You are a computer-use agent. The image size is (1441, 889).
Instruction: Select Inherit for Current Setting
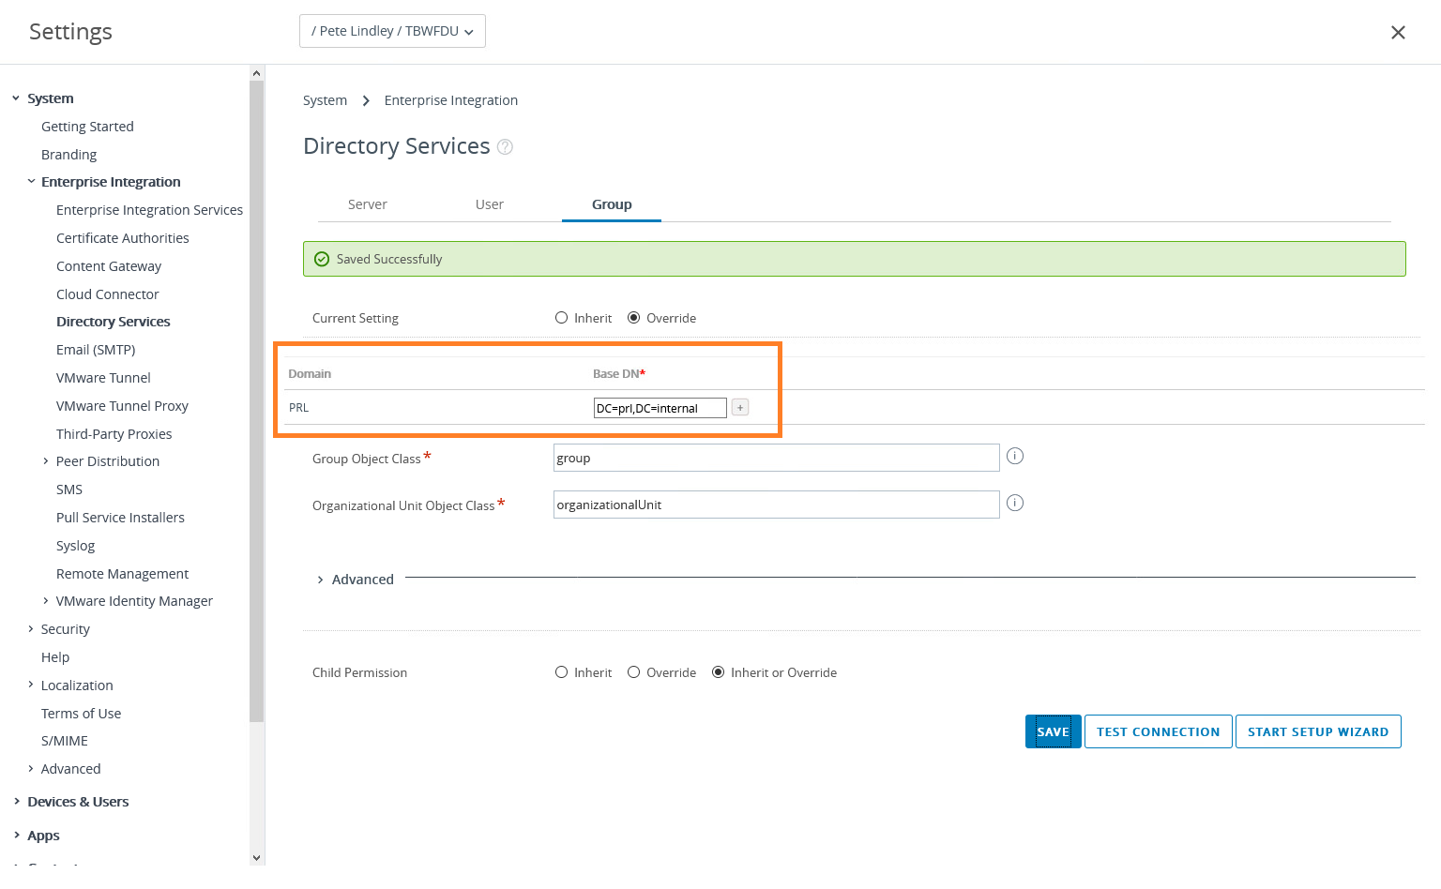pyautogui.click(x=562, y=318)
